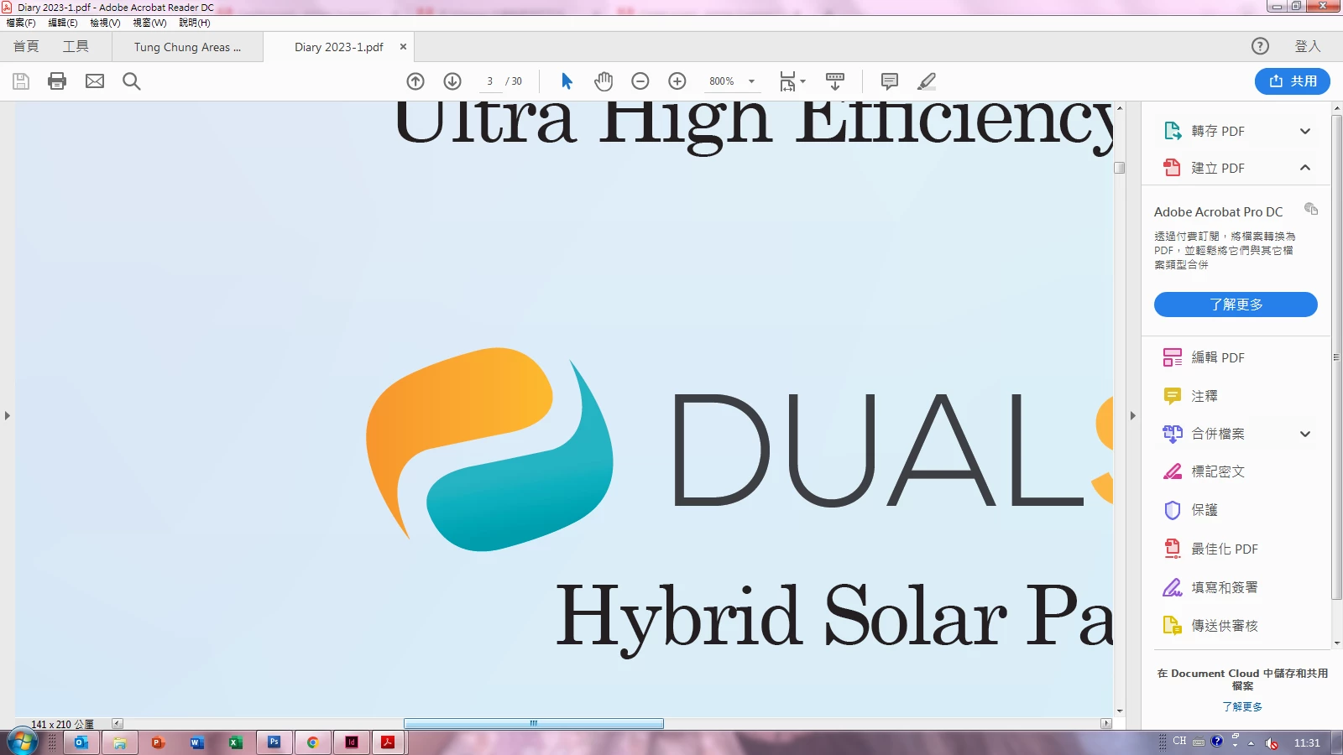This screenshot has width=1343, height=755.
Task: Collapse the right tools pane arrow
Action: 1132,415
